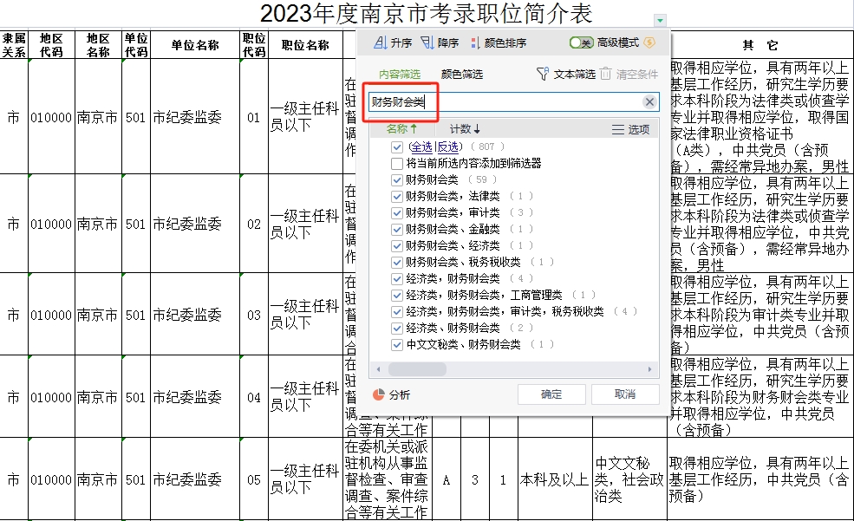The height and width of the screenshot is (521, 854).
Task: Select 其它 header cell
Action: pyautogui.click(x=760, y=44)
